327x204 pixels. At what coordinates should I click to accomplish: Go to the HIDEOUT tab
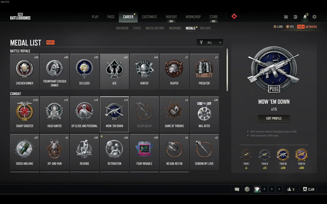coord(171,17)
